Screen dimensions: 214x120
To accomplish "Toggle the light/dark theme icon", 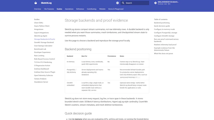I will (x=117, y=3).
